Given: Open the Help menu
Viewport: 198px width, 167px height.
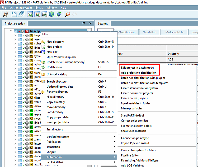Looking at the screenshot, I should (x=63, y=8).
